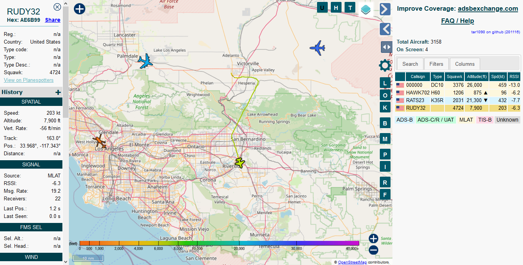Toggle the B map button
Viewport: 523px width, 265px height.
click(x=385, y=124)
